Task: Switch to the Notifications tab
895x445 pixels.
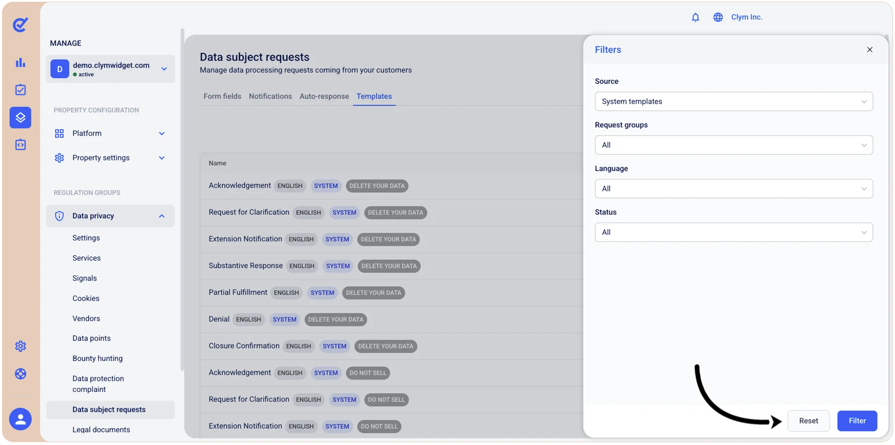Action: tap(270, 96)
